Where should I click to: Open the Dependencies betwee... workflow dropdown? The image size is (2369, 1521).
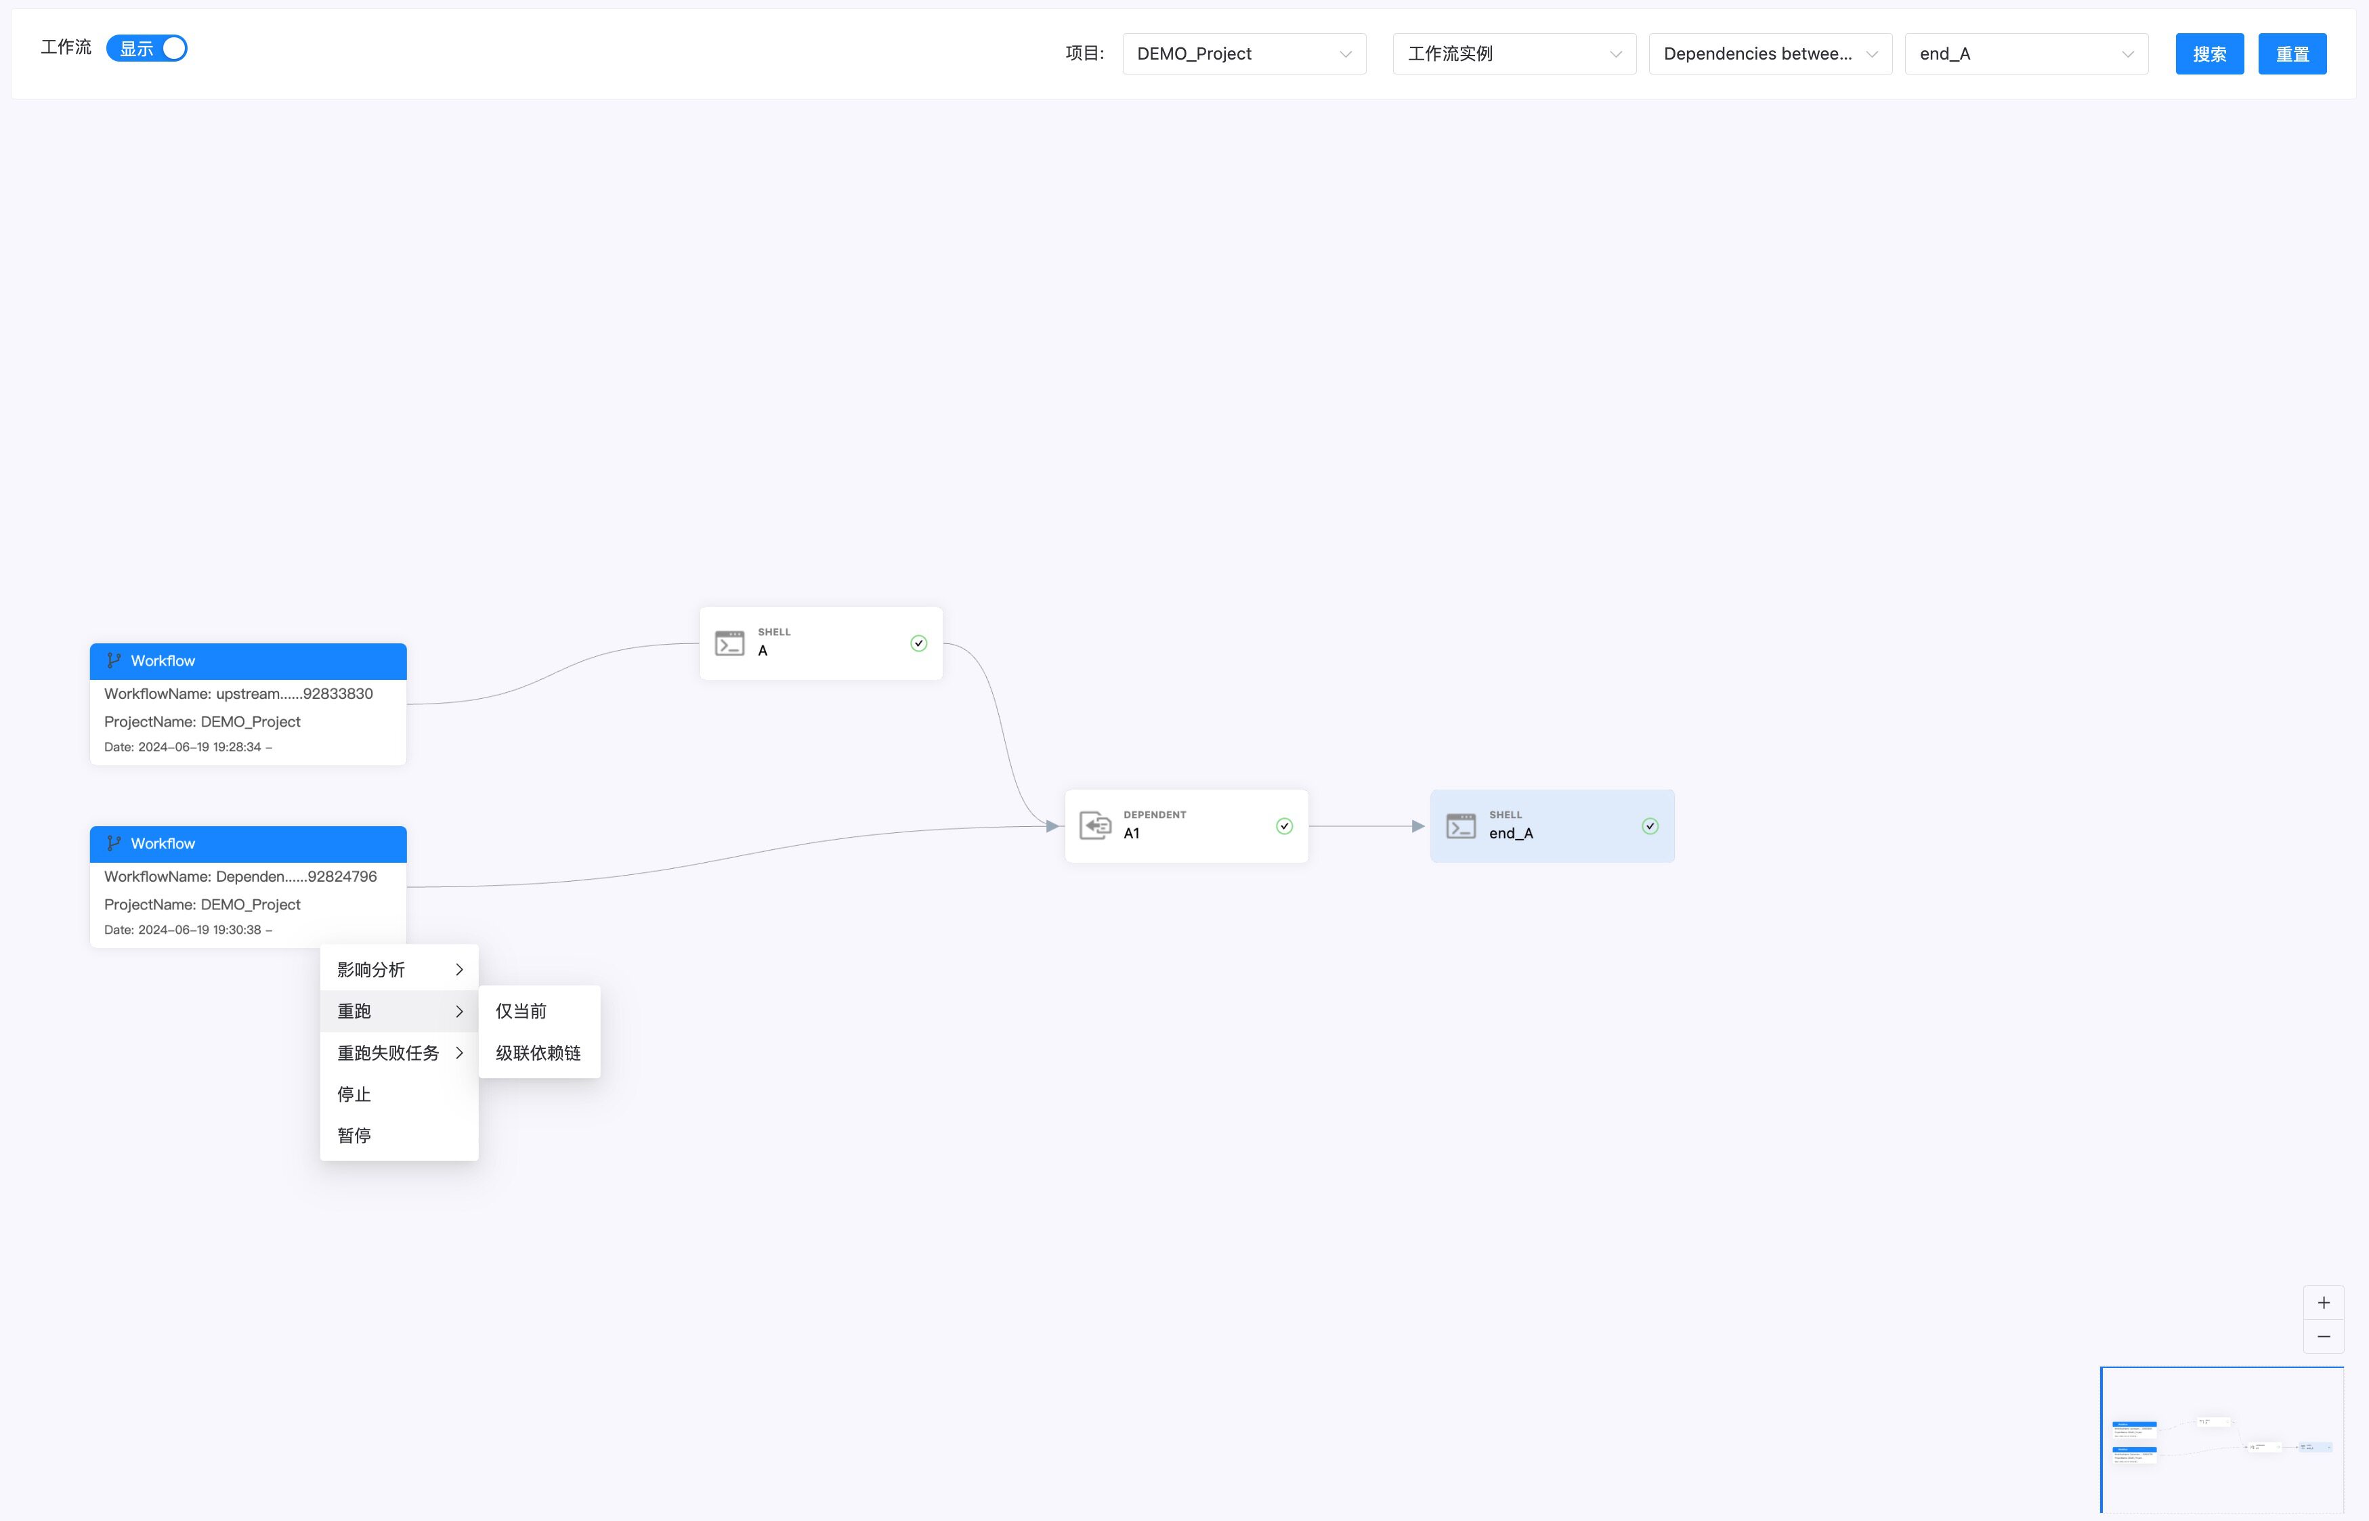tap(1768, 54)
